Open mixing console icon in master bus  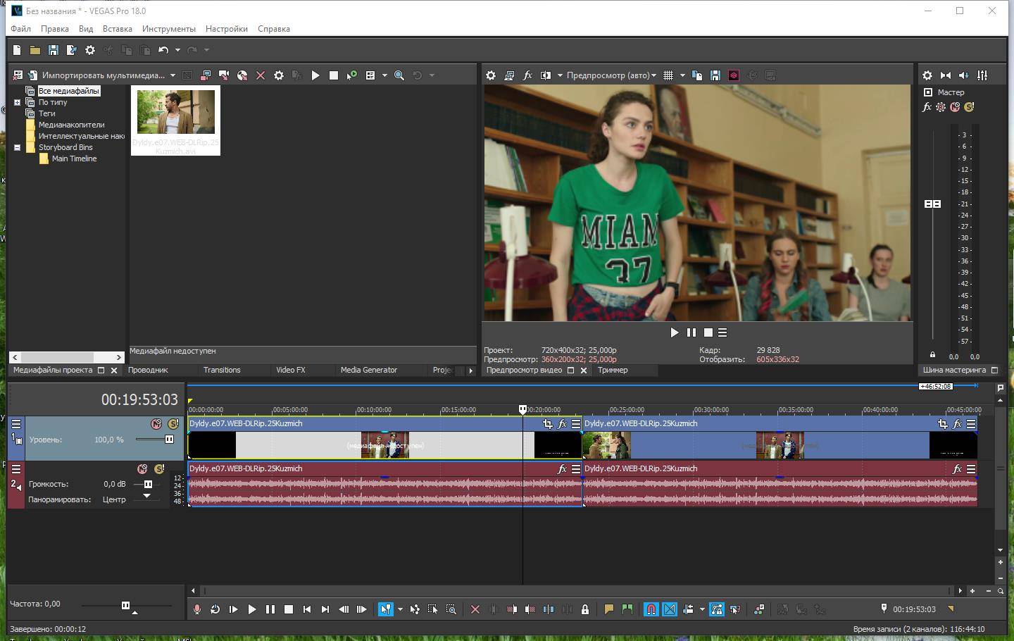tap(982, 75)
